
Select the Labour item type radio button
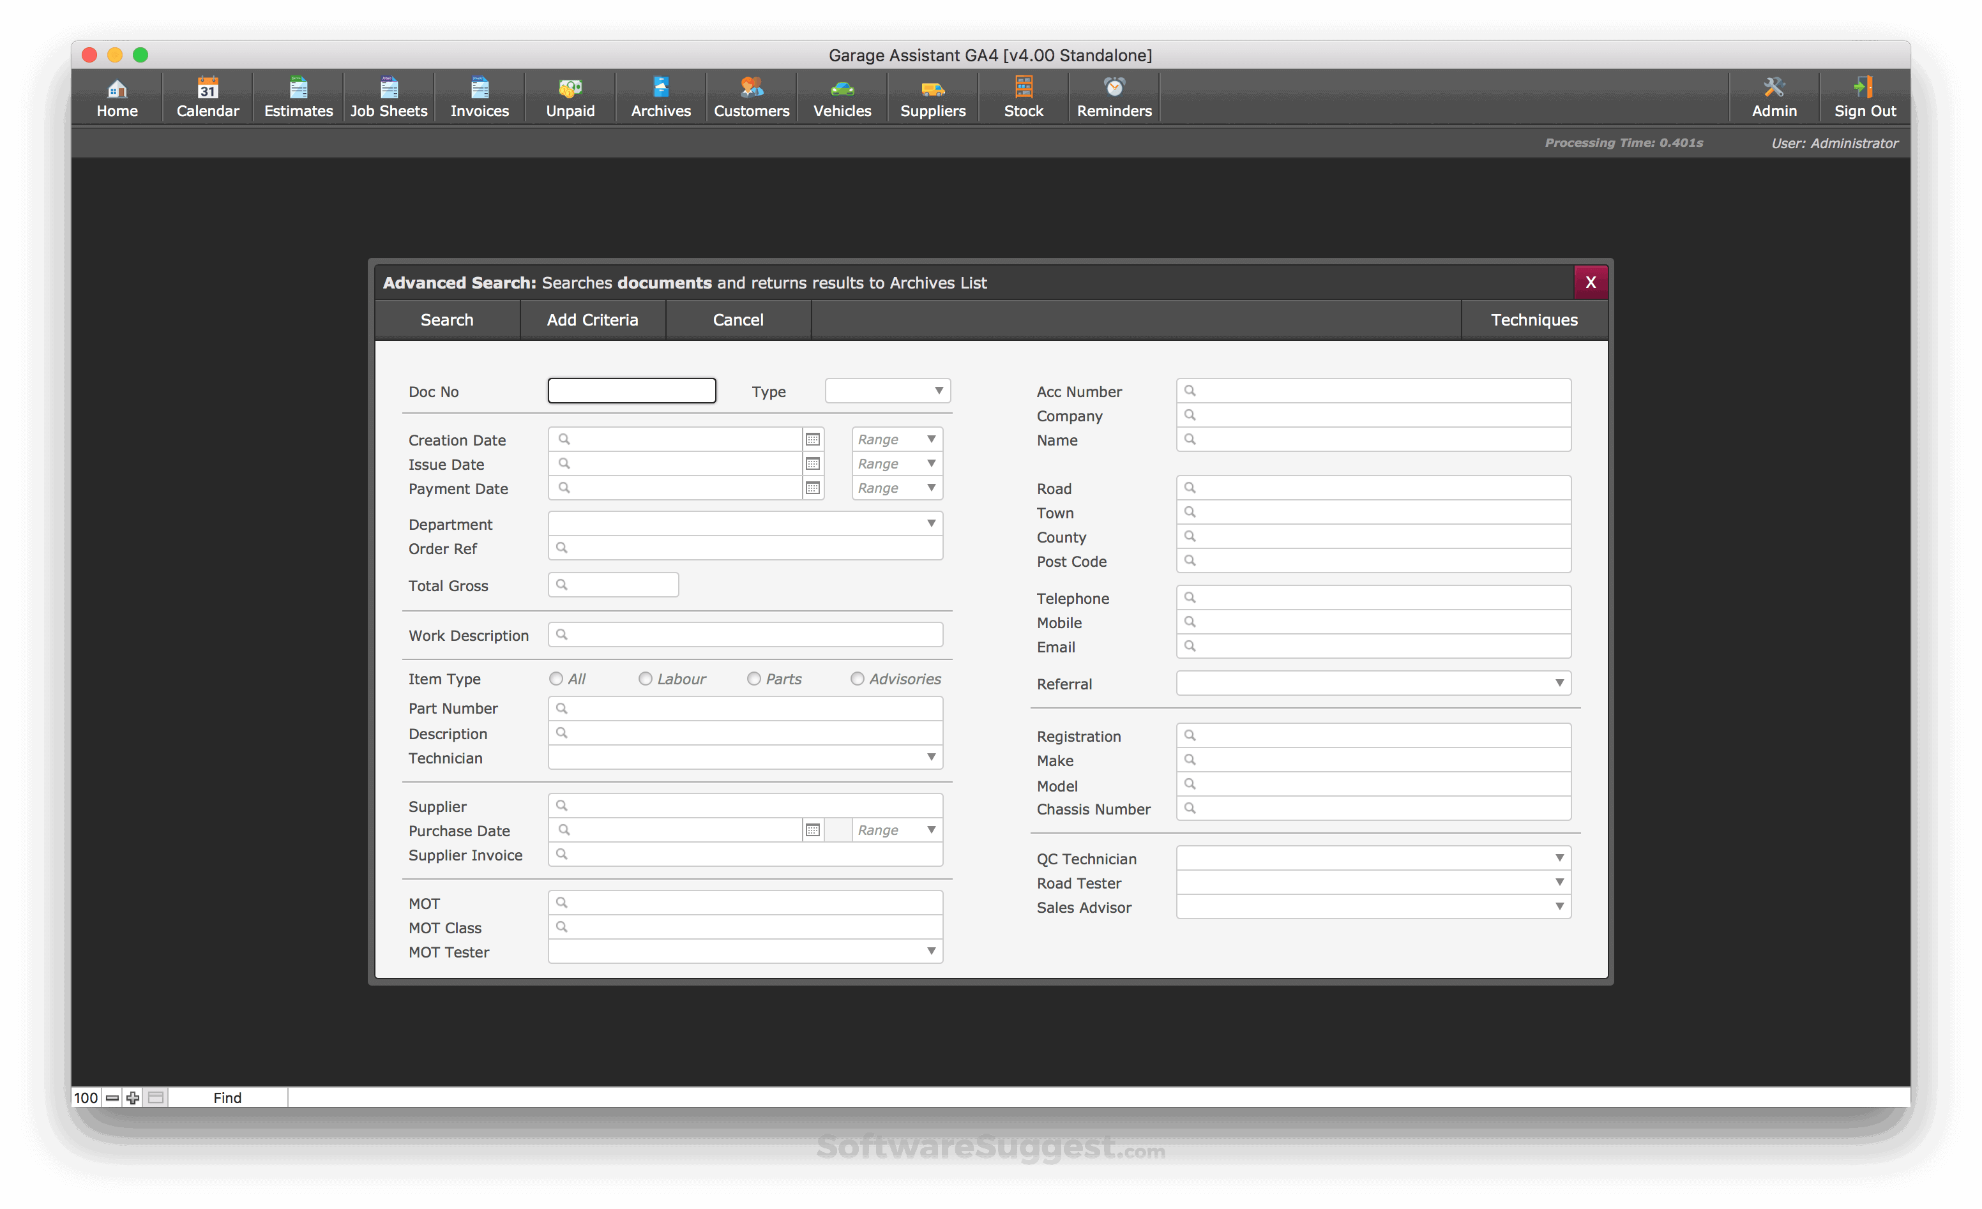(645, 678)
